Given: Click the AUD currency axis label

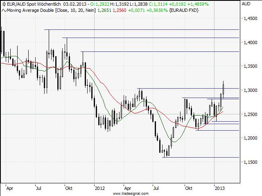Looking at the screenshot, I should point(246,4).
